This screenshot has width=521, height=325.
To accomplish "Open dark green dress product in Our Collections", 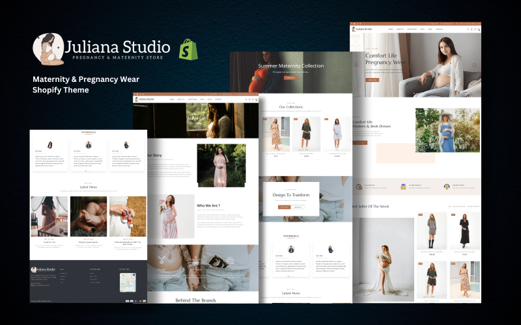I will (x=306, y=137).
